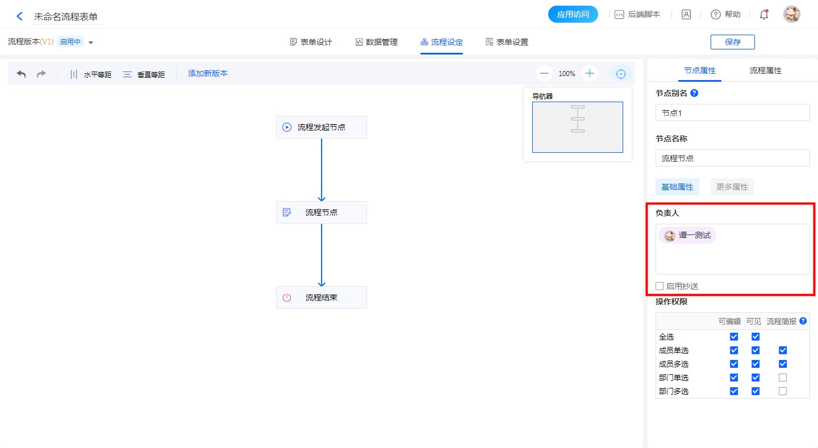Recenter canvas with the locate icon
This screenshot has width=818, height=448.
621,74
